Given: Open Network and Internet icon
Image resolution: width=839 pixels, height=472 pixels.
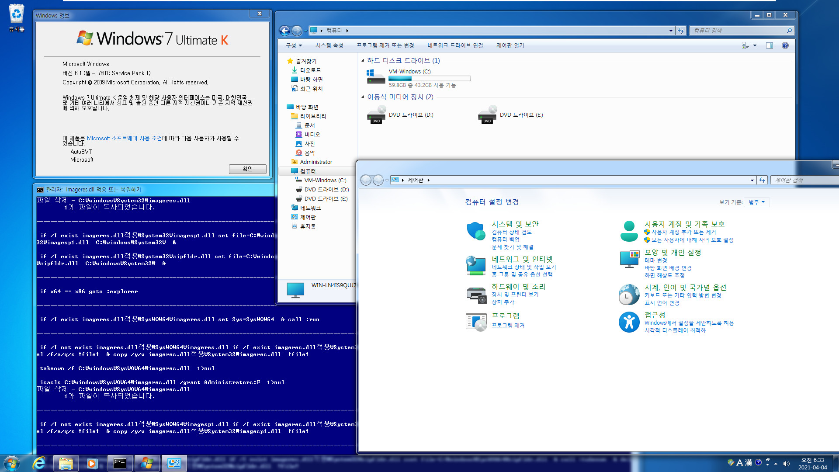Looking at the screenshot, I should click(475, 266).
